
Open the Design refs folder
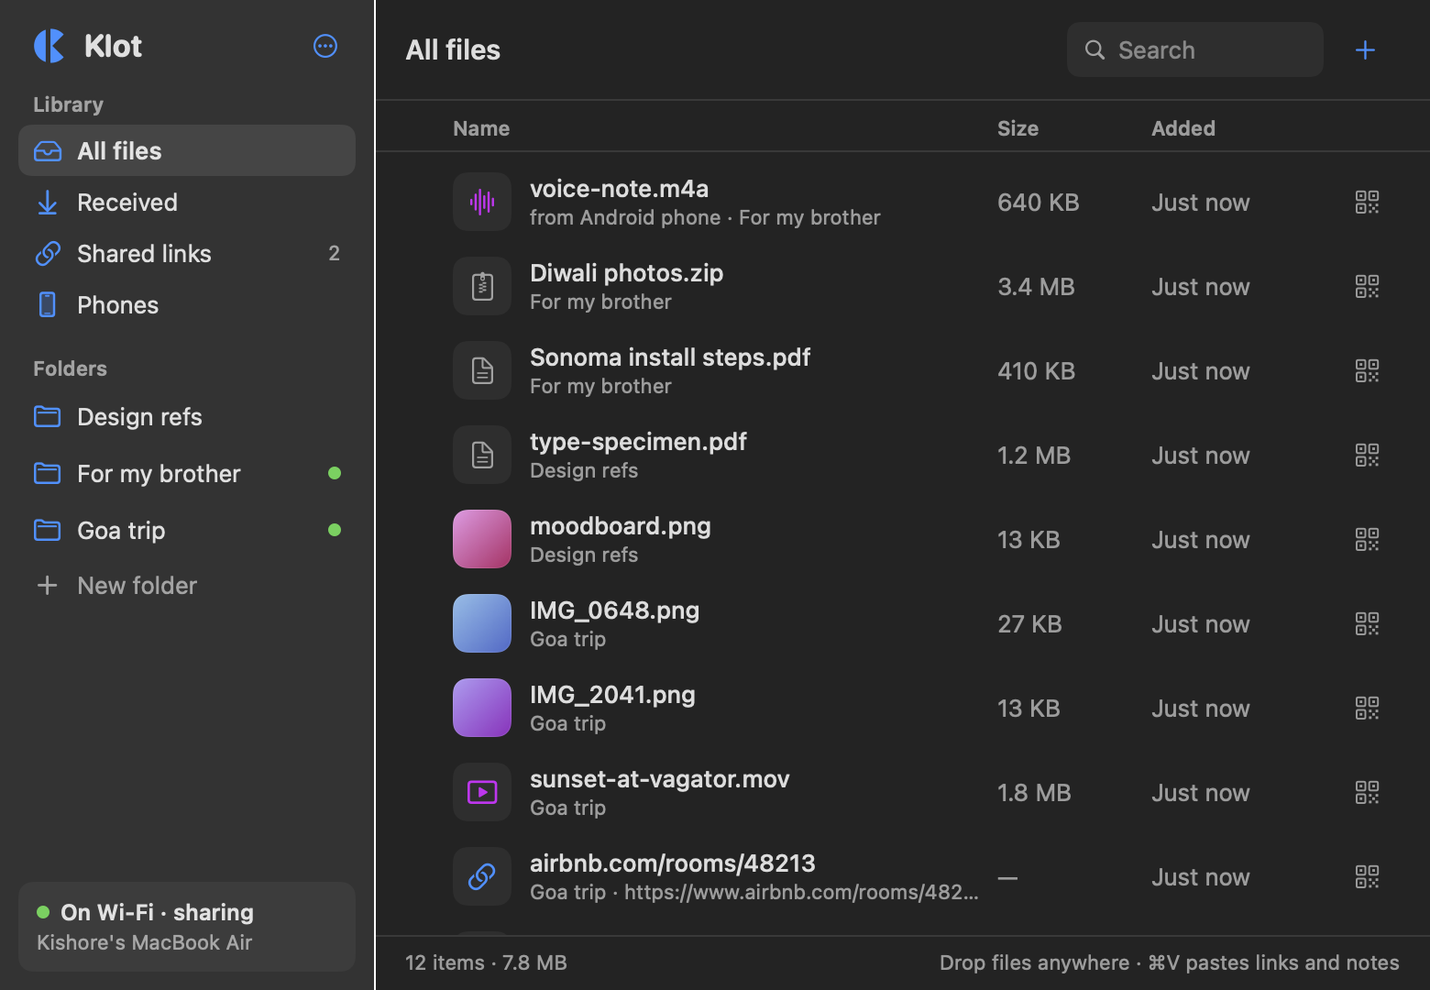[x=187, y=416]
